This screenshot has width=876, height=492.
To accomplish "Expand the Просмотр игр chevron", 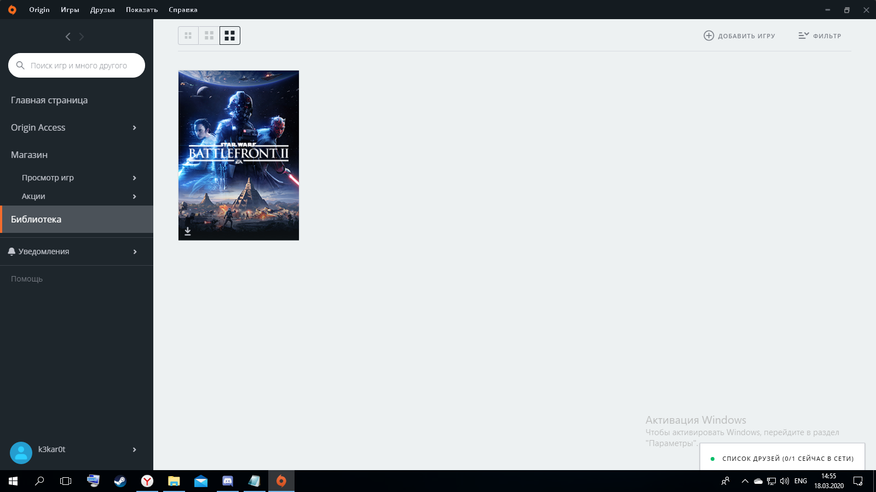I will (135, 178).
